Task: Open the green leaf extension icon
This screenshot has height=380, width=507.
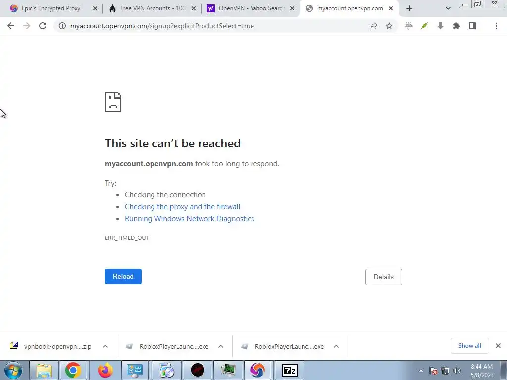Action: coord(424,26)
